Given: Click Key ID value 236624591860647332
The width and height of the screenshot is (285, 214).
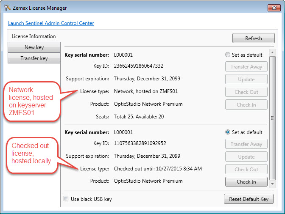Looking at the screenshot, I should (139, 66).
